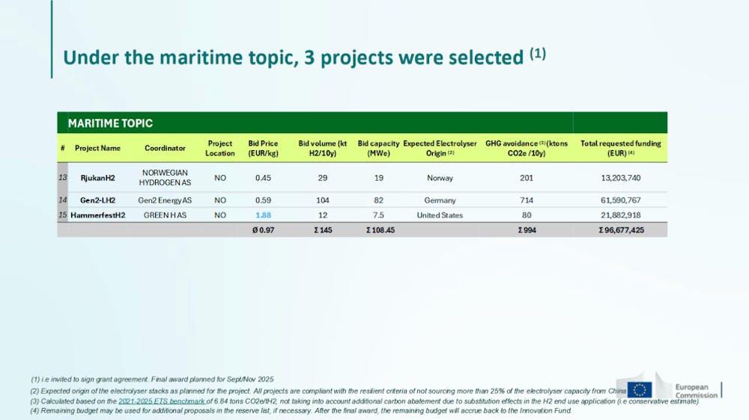The height and width of the screenshot is (420, 749).
Task: Click bid volume value 104
Action: point(323,200)
